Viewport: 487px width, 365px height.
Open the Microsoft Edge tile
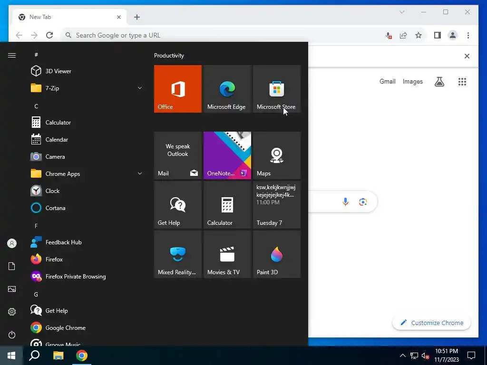coord(227,89)
